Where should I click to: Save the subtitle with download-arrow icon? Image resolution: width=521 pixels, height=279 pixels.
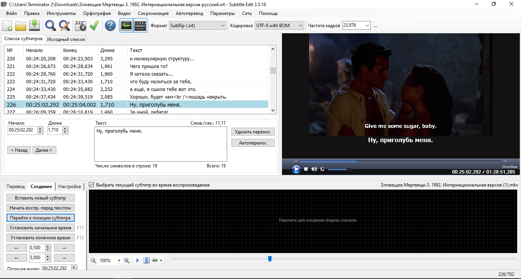[x=34, y=26]
